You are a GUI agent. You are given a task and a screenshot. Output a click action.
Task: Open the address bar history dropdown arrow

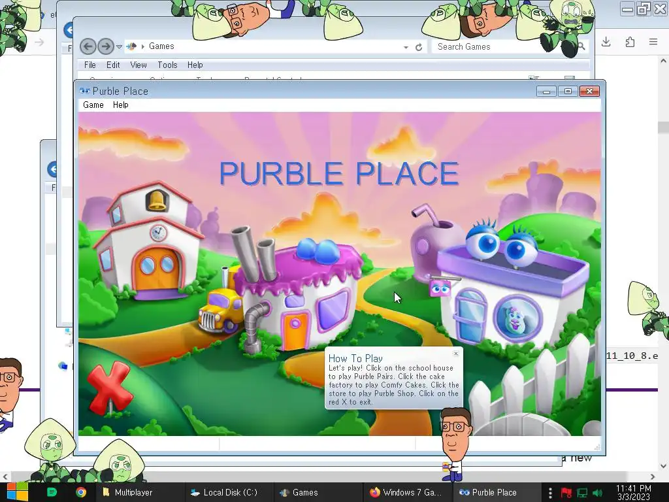point(406,47)
